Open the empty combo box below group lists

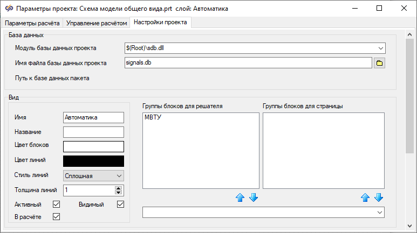point(380,213)
